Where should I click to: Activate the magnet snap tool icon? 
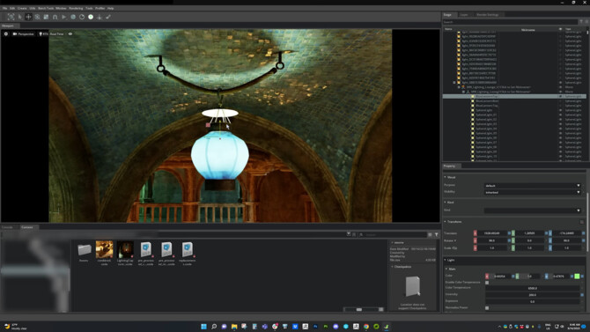[x=55, y=17]
